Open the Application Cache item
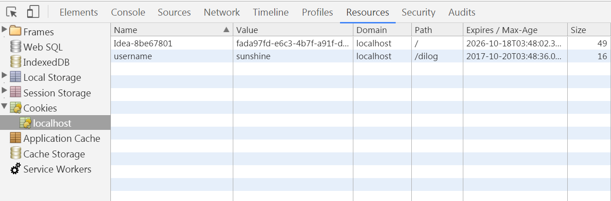Viewport: 611px width, 201px height. (62, 138)
